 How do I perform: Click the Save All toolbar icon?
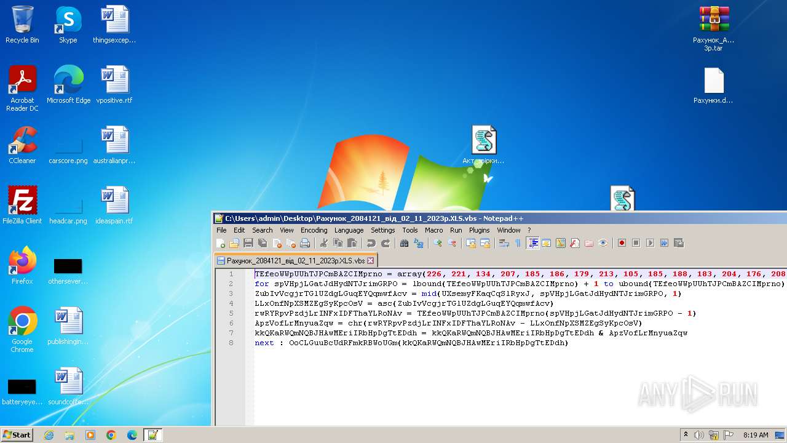click(263, 243)
